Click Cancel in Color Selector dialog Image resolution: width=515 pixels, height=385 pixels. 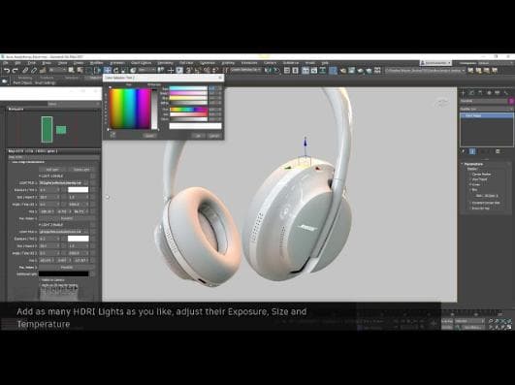click(214, 136)
